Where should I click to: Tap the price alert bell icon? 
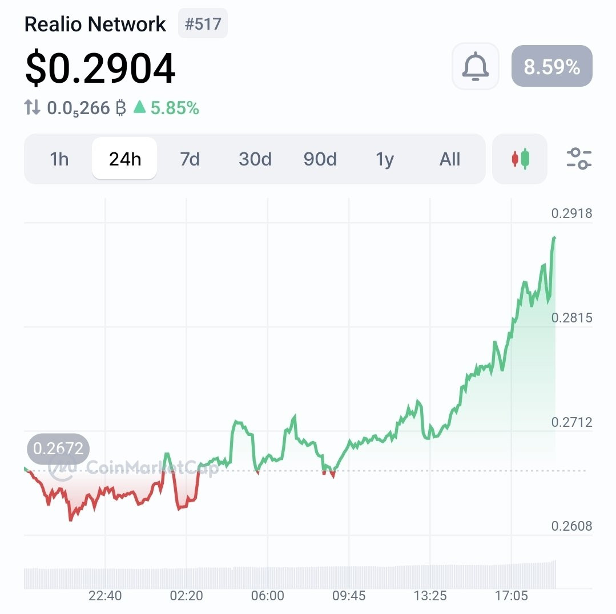pyautogui.click(x=475, y=66)
